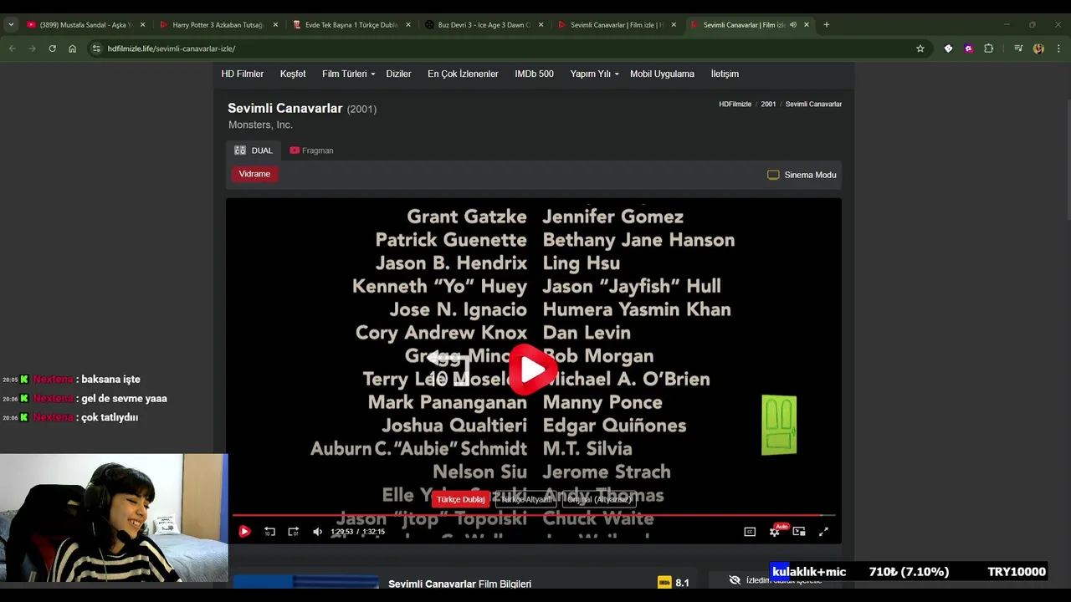Expand Film Türleri dropdown
1071x602 pixels.
[348, 74]
